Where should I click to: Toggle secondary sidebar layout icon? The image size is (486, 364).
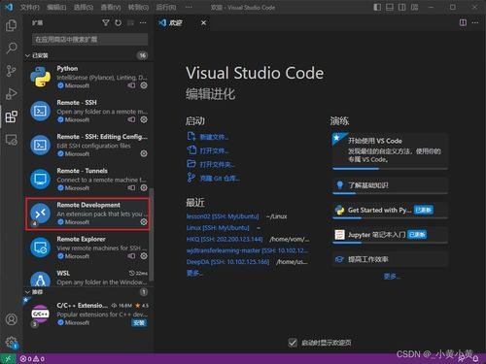pyautogui.click(x=401, y=7)
